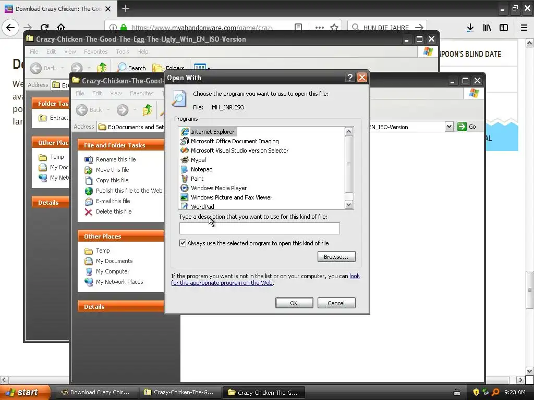Open My Network Places link
534x400 pixels.
point(119,282)
